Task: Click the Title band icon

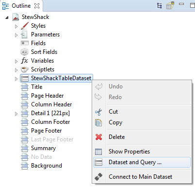Action: [25, 87]
